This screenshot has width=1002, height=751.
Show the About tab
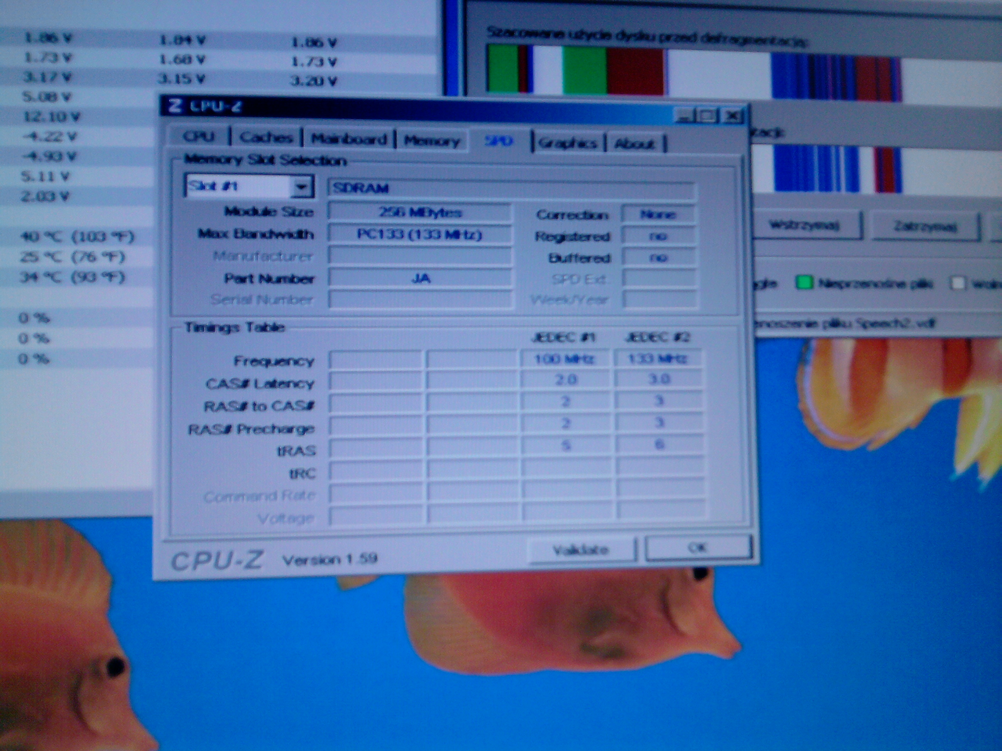[x=635, y=144]
